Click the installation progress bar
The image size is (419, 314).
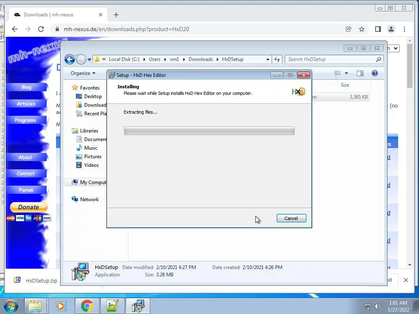coord(209,131)
